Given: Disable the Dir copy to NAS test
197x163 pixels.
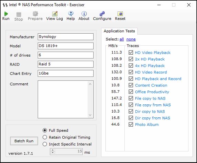Looking at the screenshot, I should pos(131,111).
